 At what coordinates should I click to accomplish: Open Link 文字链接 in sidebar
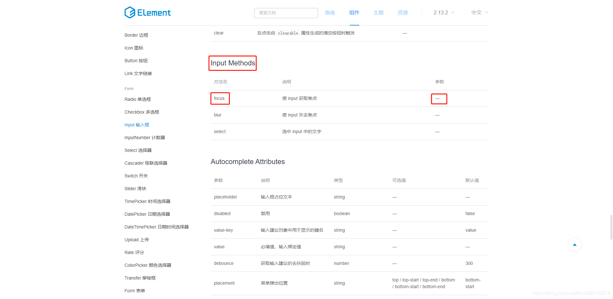[138, 73]
